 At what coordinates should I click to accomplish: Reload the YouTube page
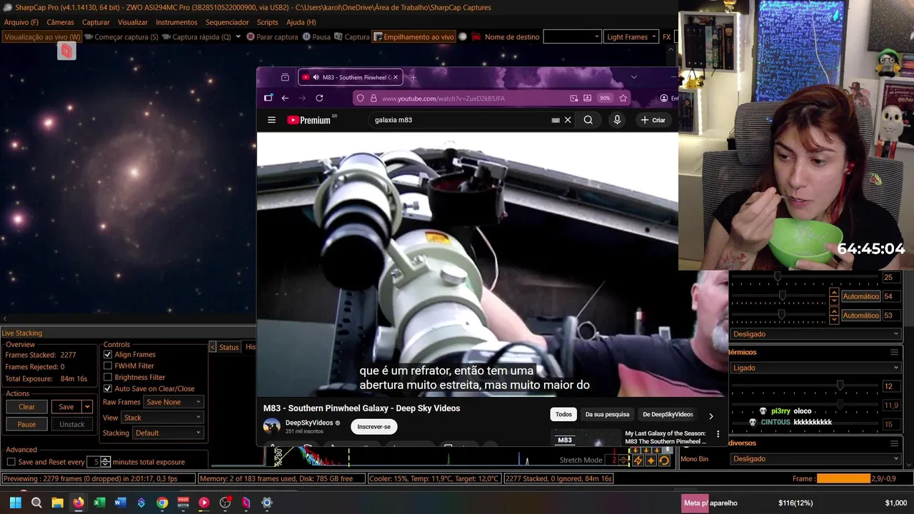pos(319,98)
